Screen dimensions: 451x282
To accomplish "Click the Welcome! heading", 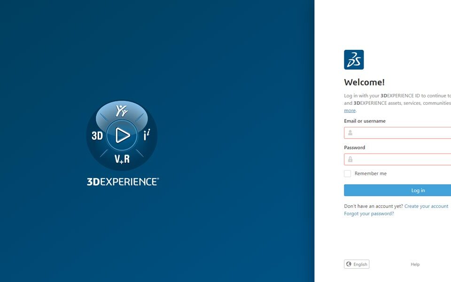I will (365, 82).
